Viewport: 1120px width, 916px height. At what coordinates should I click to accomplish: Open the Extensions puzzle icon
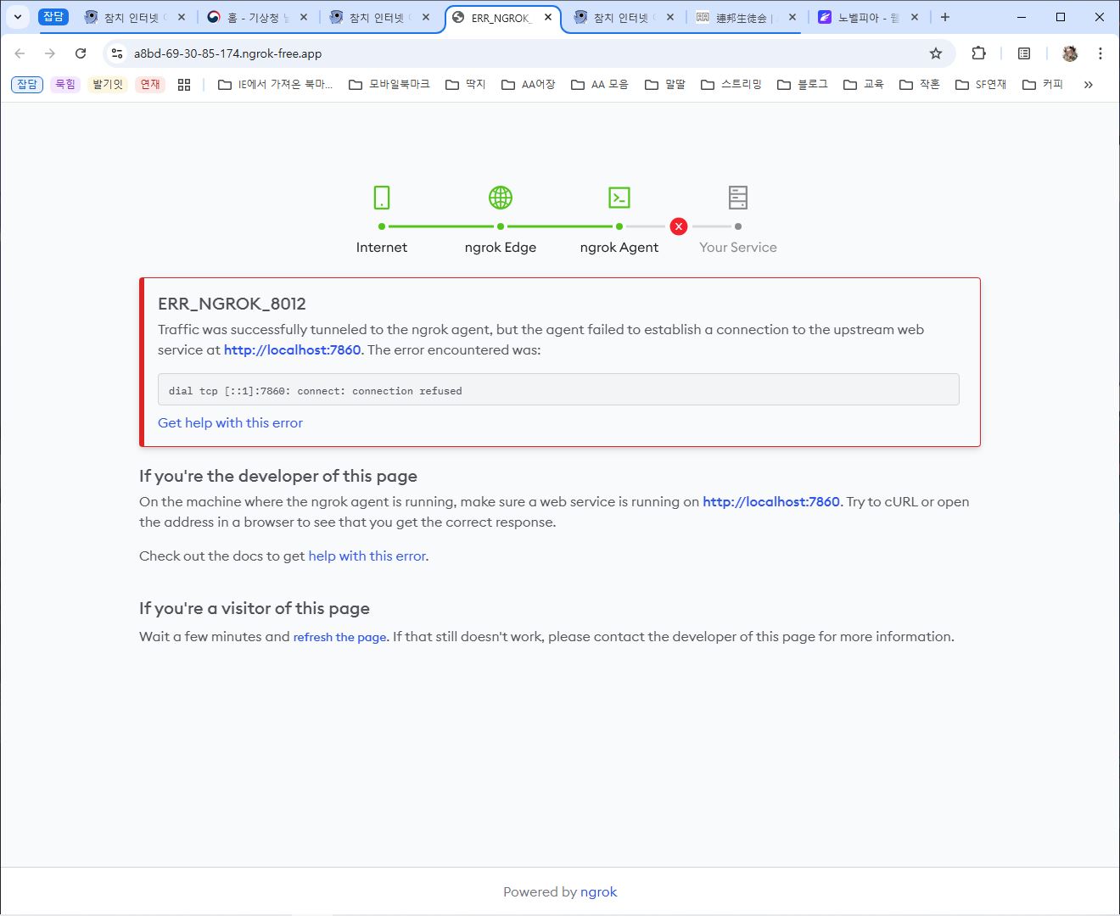[978, 53]
